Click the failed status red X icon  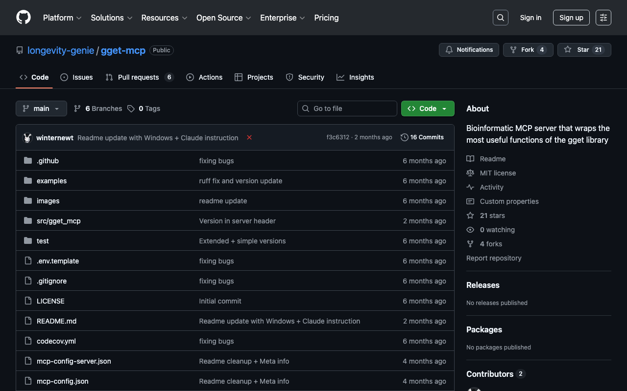pyautogui.click(x=249, y=138)
